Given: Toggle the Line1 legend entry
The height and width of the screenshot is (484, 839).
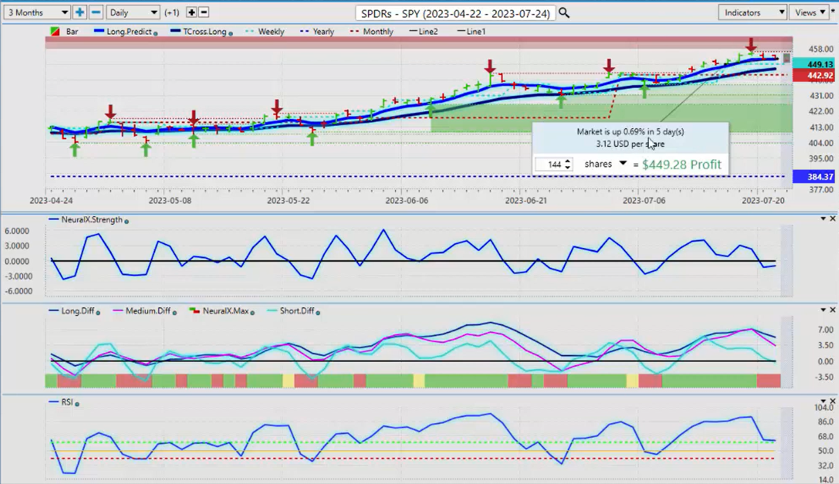Looking at the screenshot, I should click(476, 32).
